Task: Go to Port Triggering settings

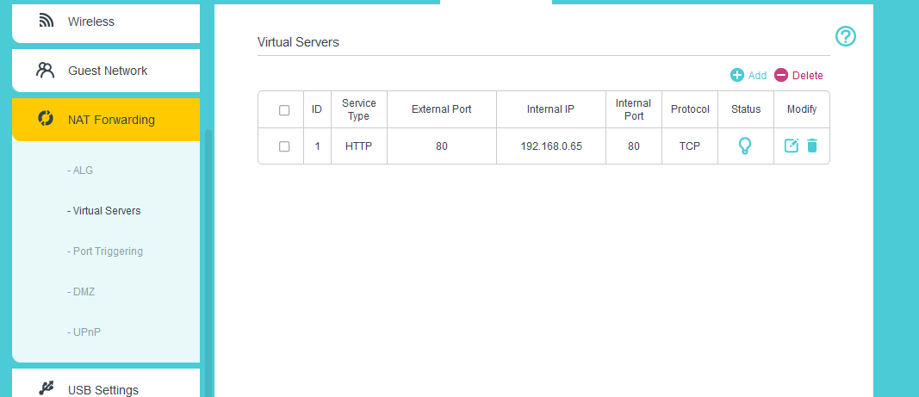Action: pos(105,251)
